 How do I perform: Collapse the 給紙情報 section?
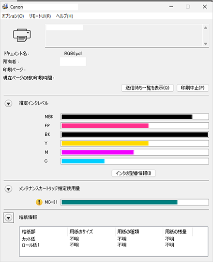8,218
